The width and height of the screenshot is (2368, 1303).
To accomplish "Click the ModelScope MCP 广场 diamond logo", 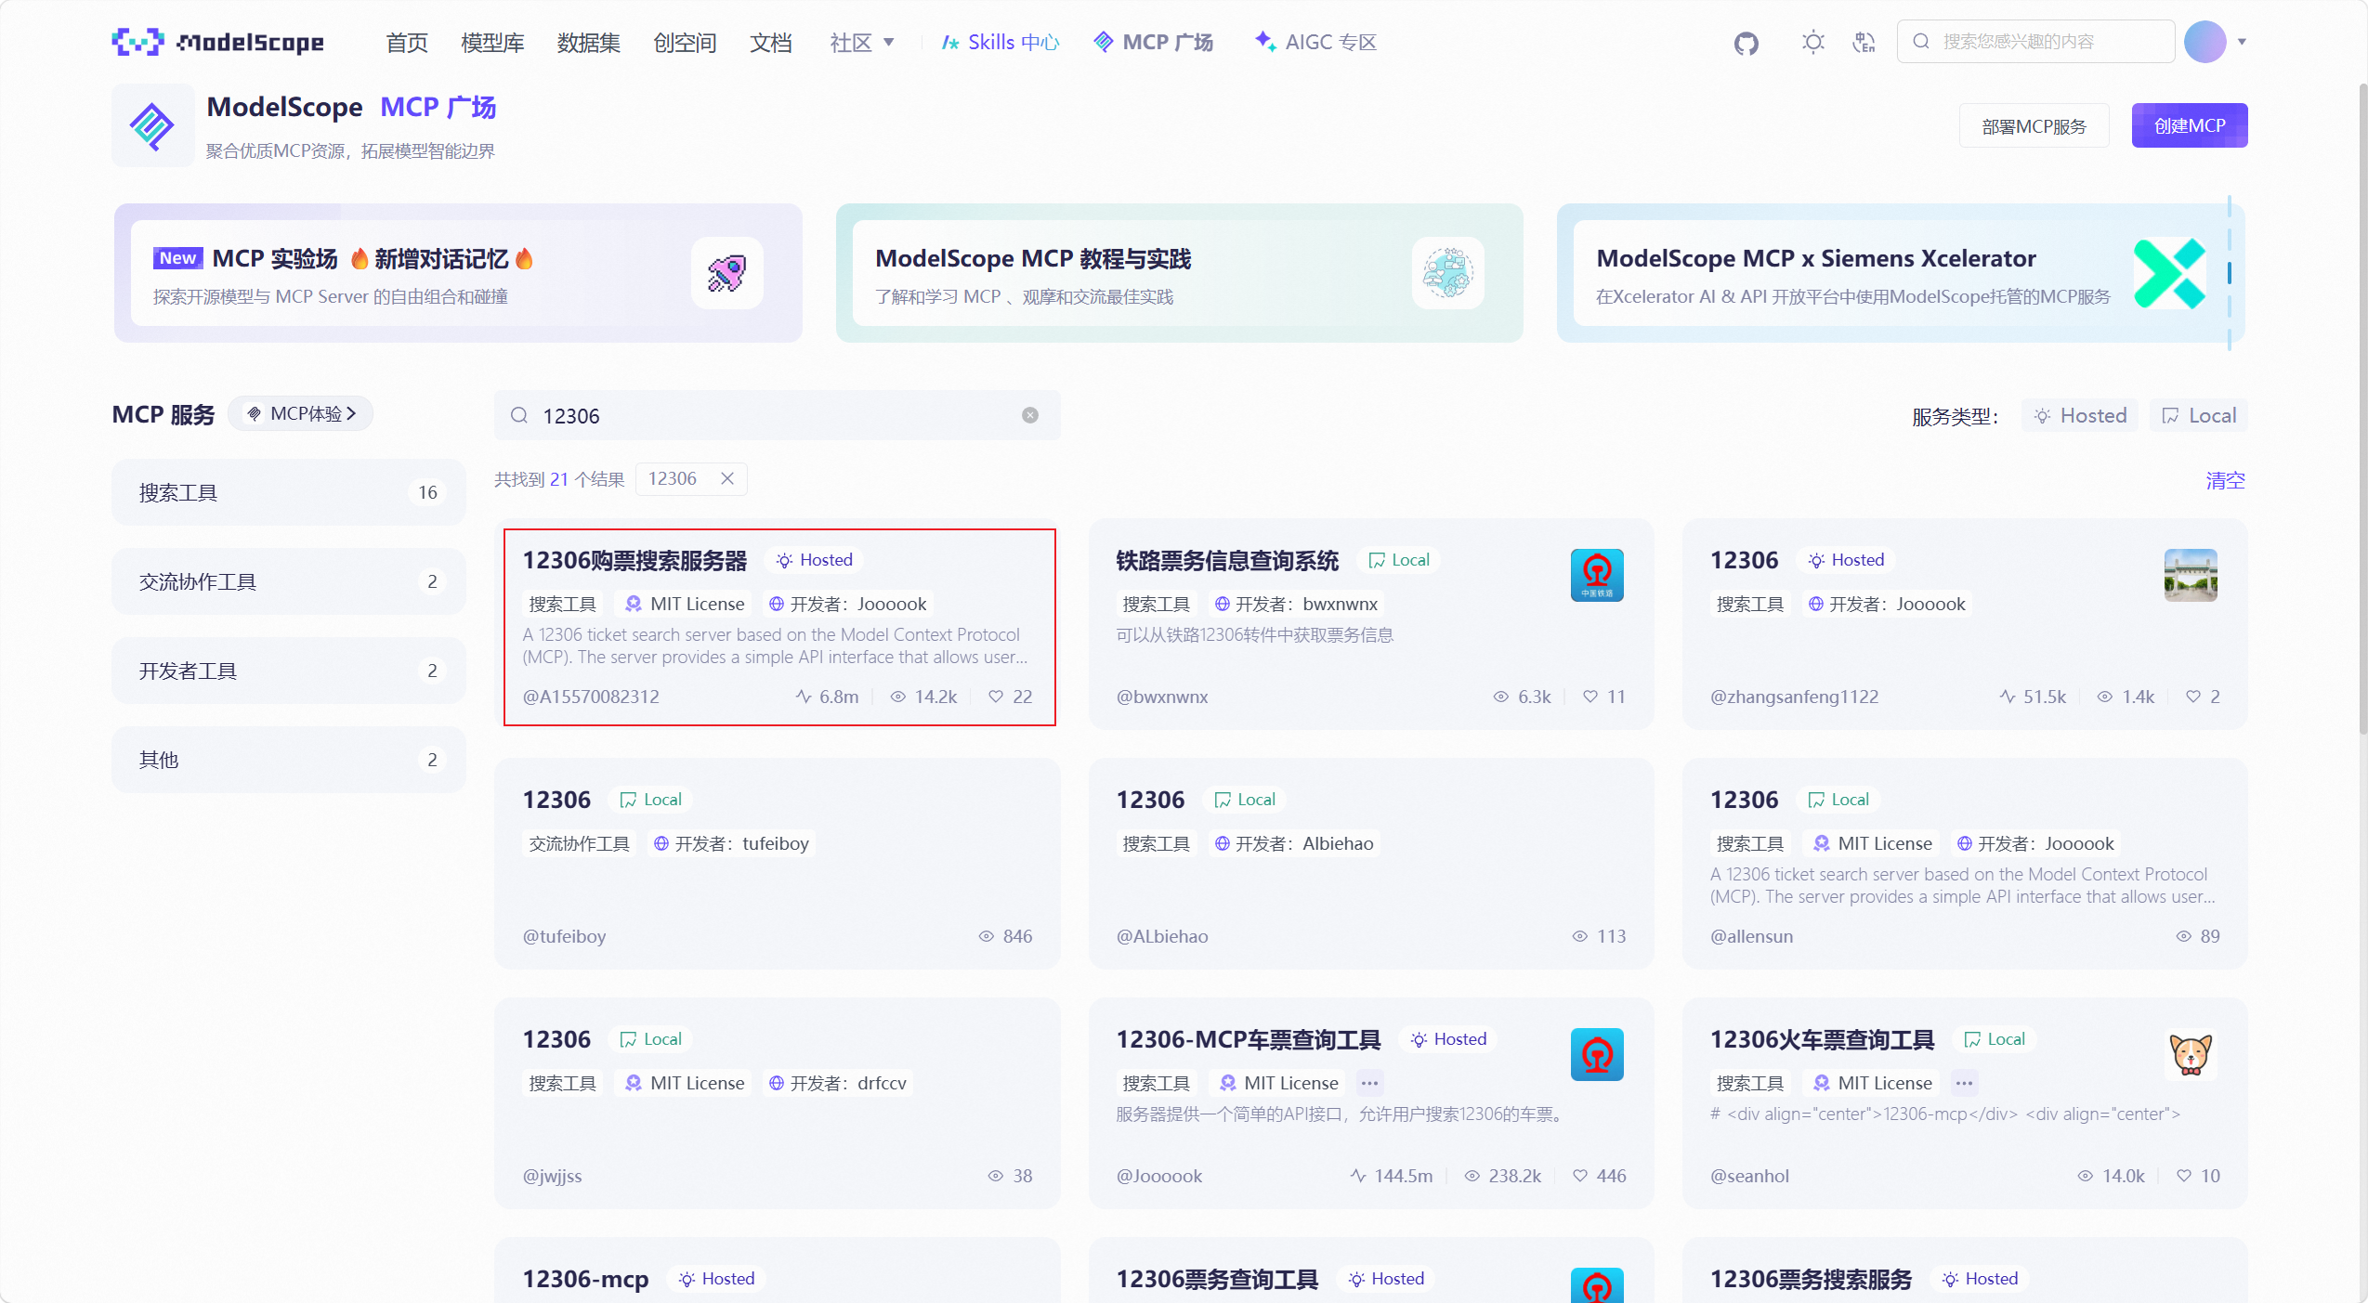I will coord(152,125).
